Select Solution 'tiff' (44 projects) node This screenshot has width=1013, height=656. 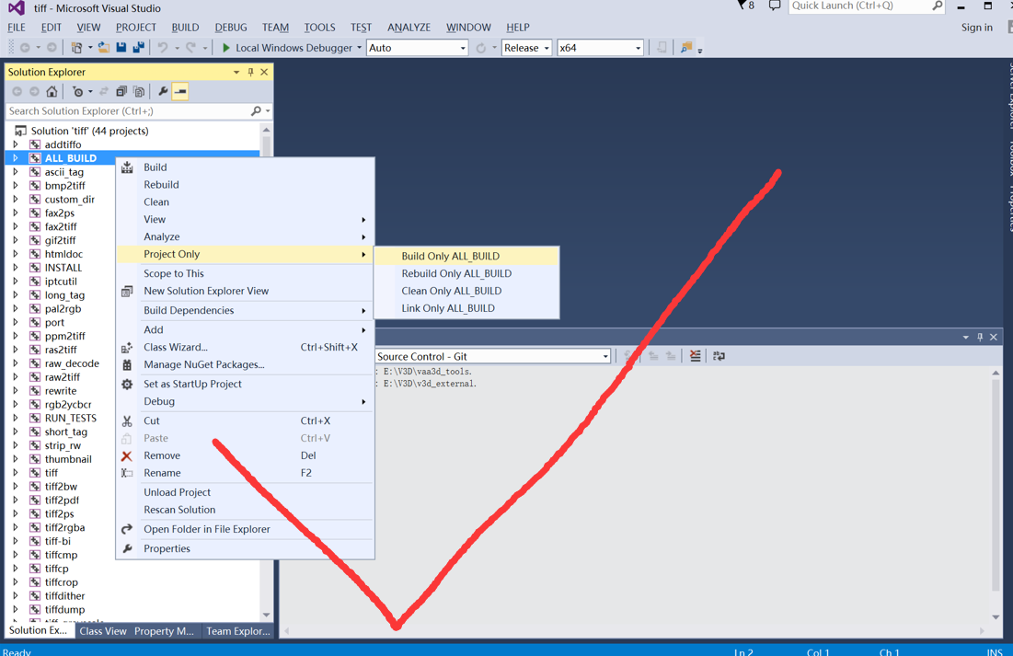(90, 132)
